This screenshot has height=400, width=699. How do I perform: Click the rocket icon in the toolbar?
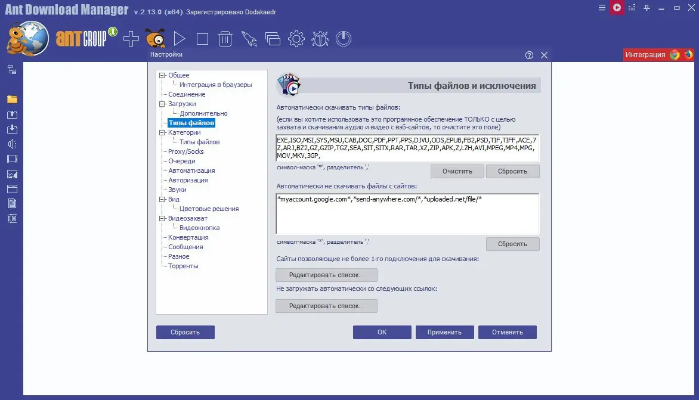249,39
